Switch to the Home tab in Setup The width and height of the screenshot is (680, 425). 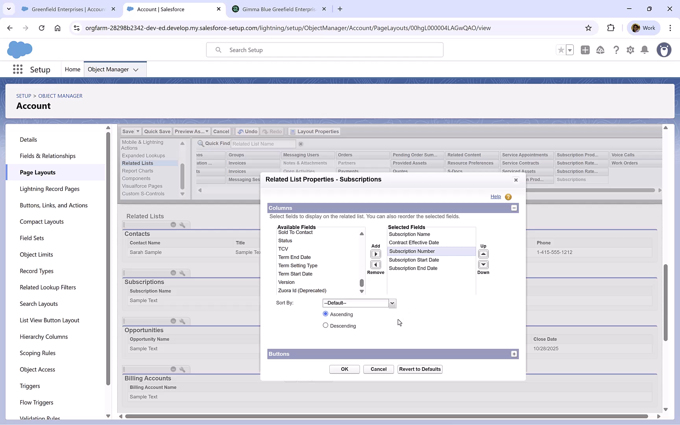pos(72,69)
